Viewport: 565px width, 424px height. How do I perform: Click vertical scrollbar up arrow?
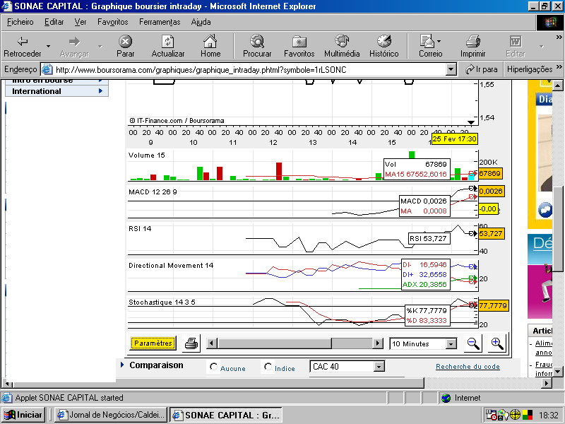(x=557, y=86)
